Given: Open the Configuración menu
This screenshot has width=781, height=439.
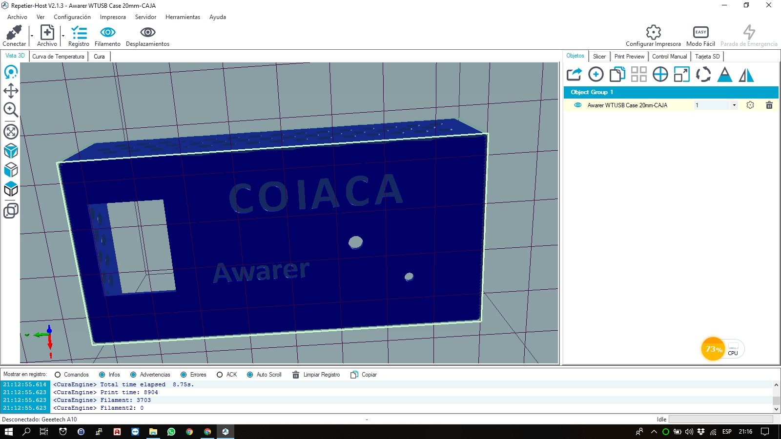Looking at the screenshot, I should [72, 17].
